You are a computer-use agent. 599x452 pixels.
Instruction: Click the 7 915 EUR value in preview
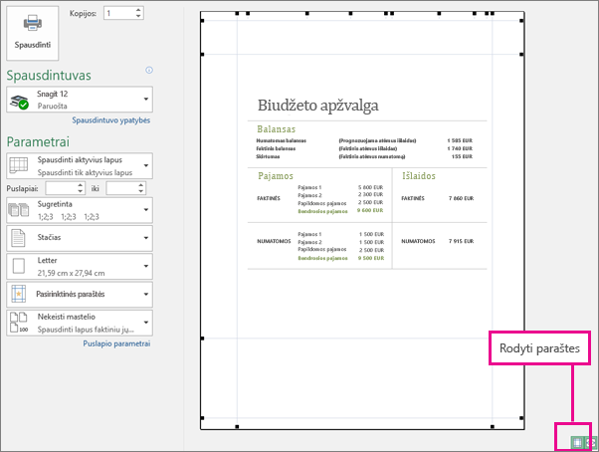tap(461, 241)
